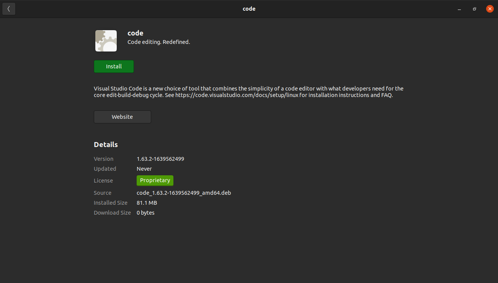Select the 'code' app name heading
Screen dimensions: 498x283
click(136, 33)
